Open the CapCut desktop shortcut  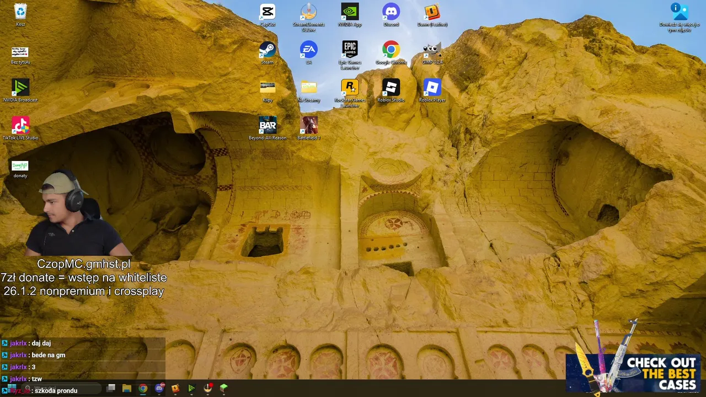tap(268, 14)
